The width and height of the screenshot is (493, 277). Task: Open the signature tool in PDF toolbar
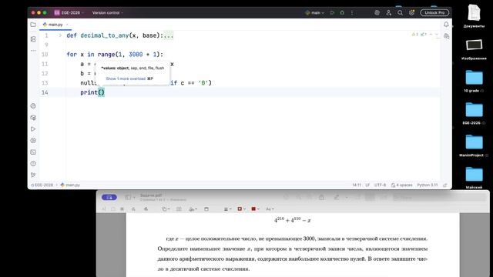pos(193,209)
